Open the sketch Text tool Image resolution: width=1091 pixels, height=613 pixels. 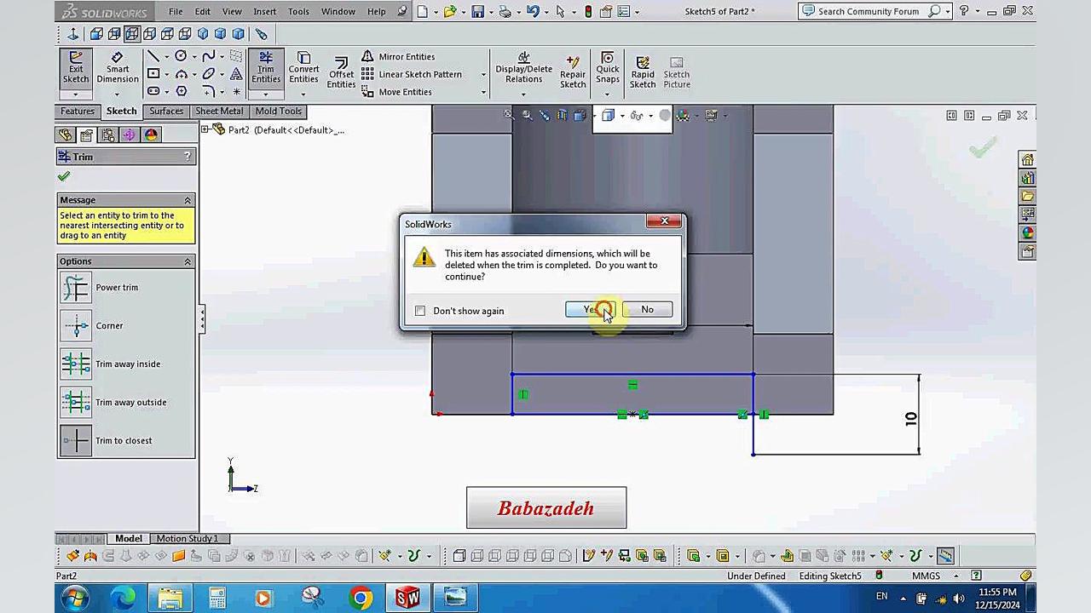tap(236, 74)
